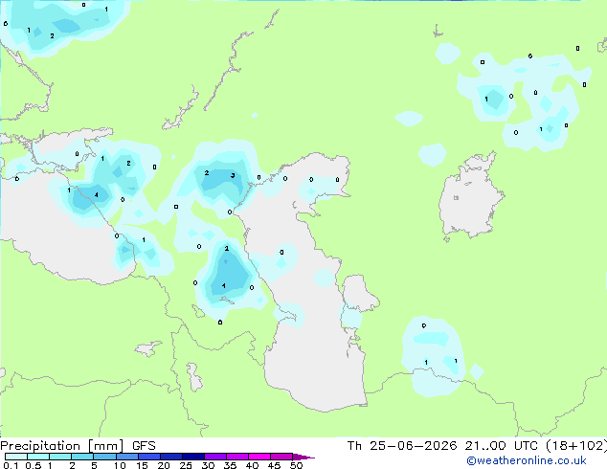Click the '21.00 UTC' time text
607x469 pixels.
tap(502, 446)
